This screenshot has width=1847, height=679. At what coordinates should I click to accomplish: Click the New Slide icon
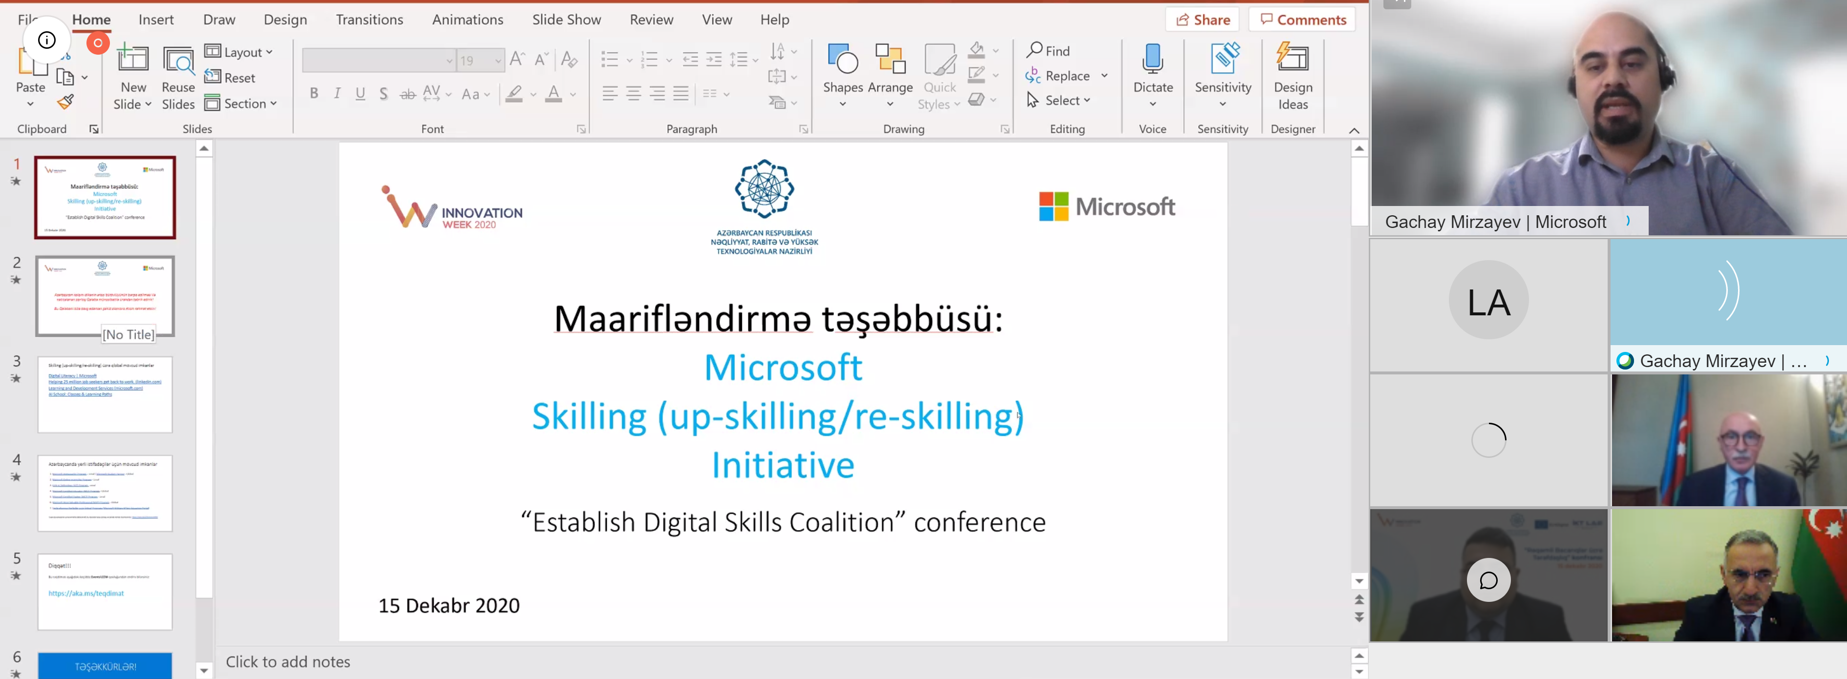[133, 60]
